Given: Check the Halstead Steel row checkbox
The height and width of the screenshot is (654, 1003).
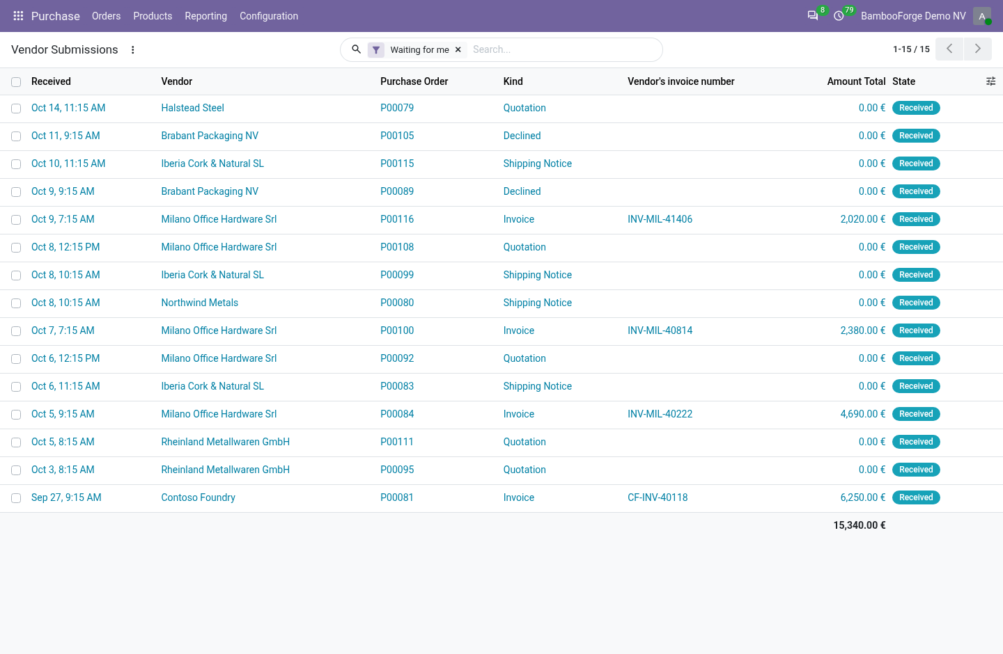Looking at the screenshot, I should point(16,109).
